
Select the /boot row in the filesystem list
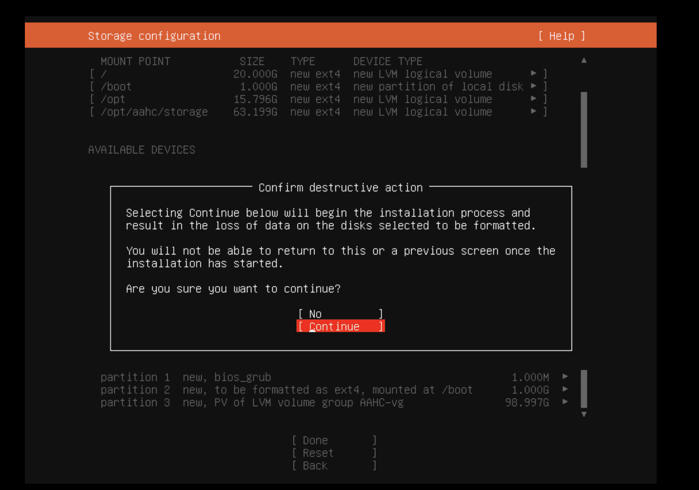(x=116, y=86)
